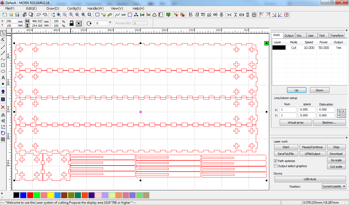Click the rotation arrow icon beside angle field
349x205 pixels.
tap(89, 23)
